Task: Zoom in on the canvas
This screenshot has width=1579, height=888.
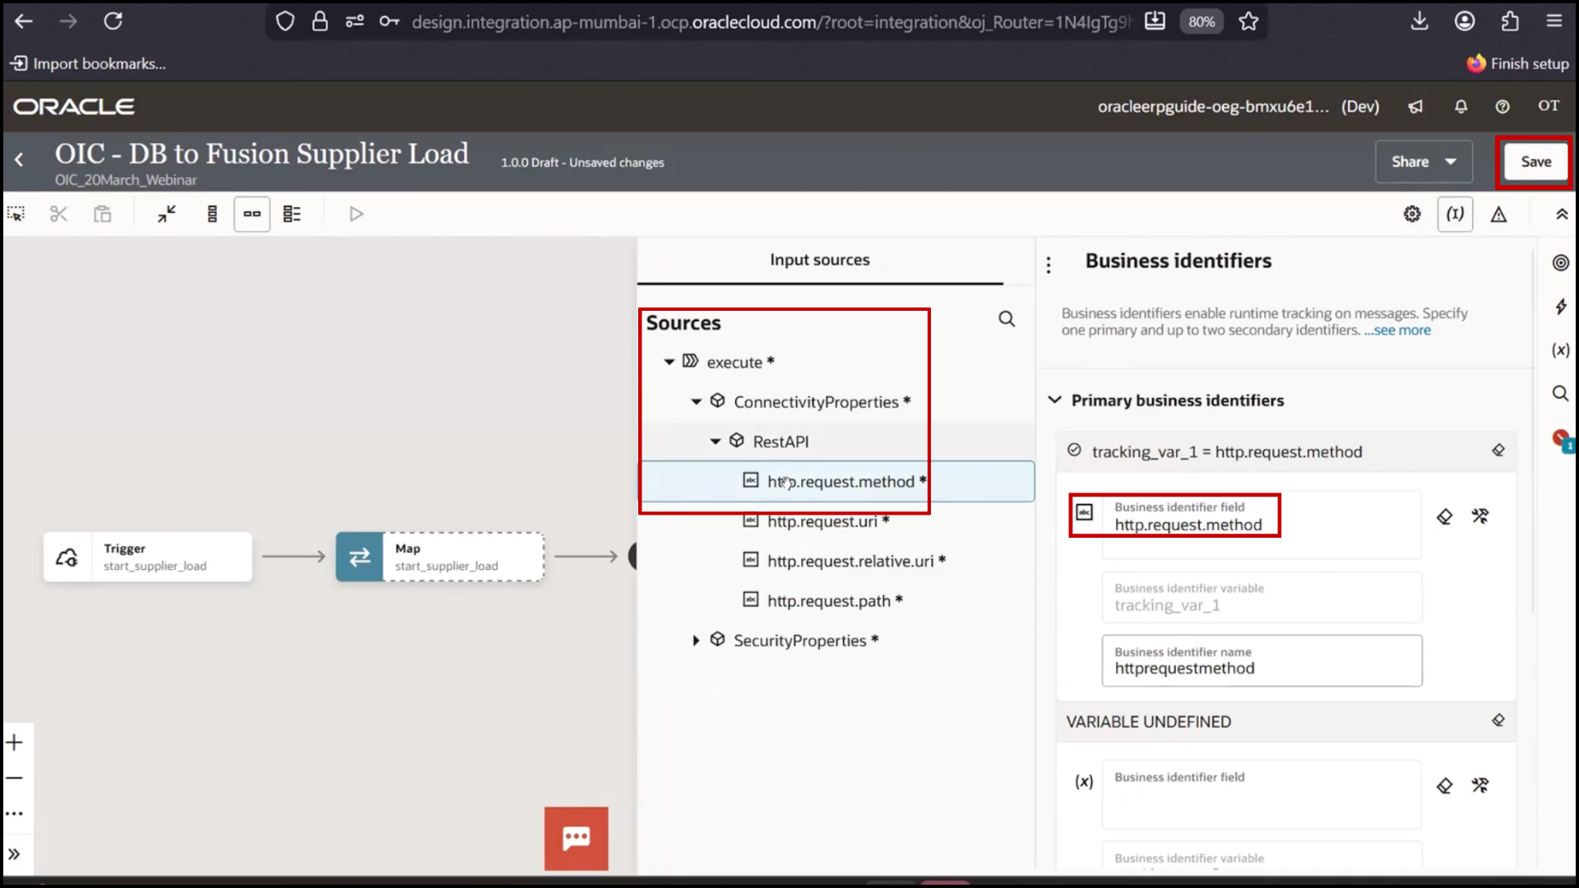Action: coord(15,743)
